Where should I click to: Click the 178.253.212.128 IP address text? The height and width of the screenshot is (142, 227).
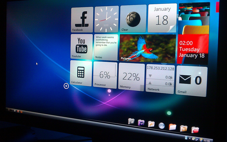coord(160,68)
